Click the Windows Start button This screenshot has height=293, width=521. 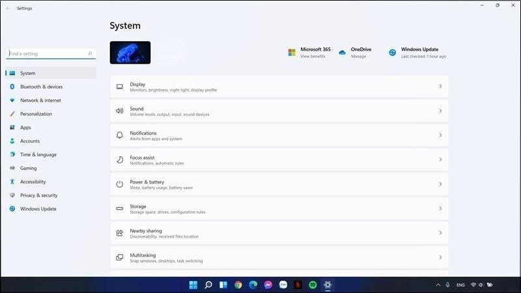tap(193, 285)
